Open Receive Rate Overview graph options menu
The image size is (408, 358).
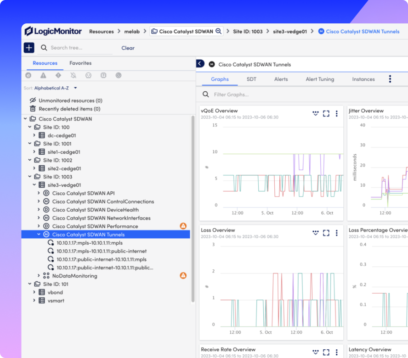(x=337, y=352)
